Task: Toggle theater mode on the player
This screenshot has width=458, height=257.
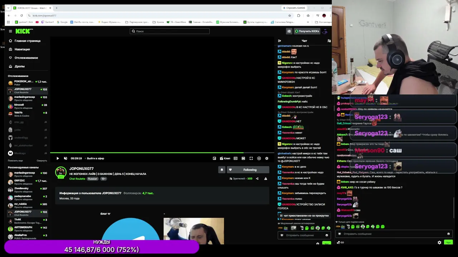Action: point(243,158)
